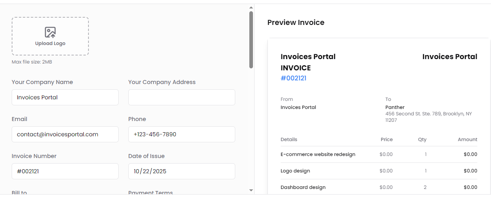
Task: Click the Preview Invoice heading
Action: tap(296, 23)
